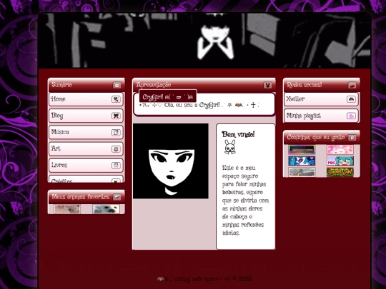
Task: Click the smiley icon in the Sumário header
Action: tap(117, 85)
